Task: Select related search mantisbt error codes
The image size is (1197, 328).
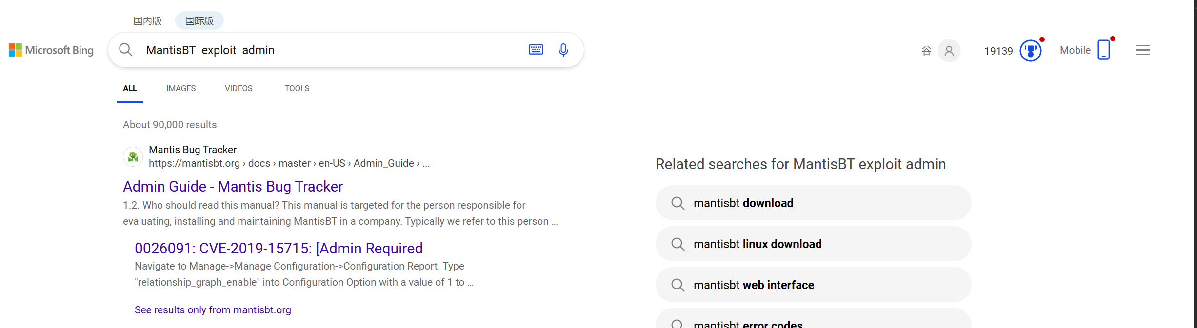Action: pyautogui.click(x=813, y=319)
